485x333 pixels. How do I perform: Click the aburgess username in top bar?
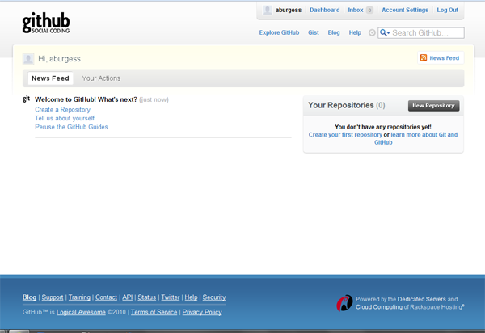coord(289,10)
